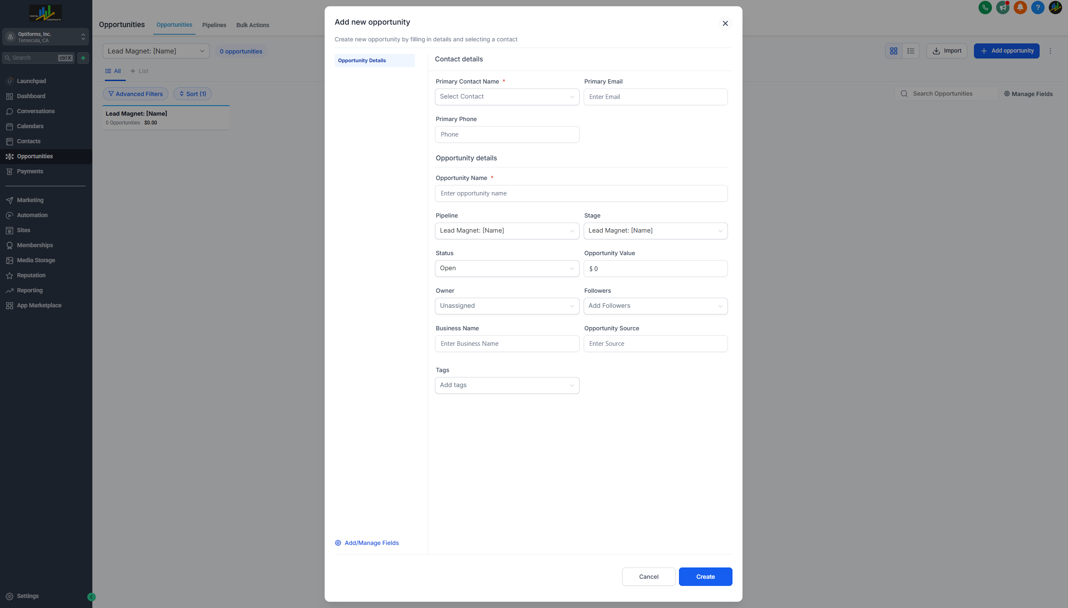Open the notifications bell icon
Image resolution: width=1068 pixels, height=608 pixels.
(x=1020, y=7)
